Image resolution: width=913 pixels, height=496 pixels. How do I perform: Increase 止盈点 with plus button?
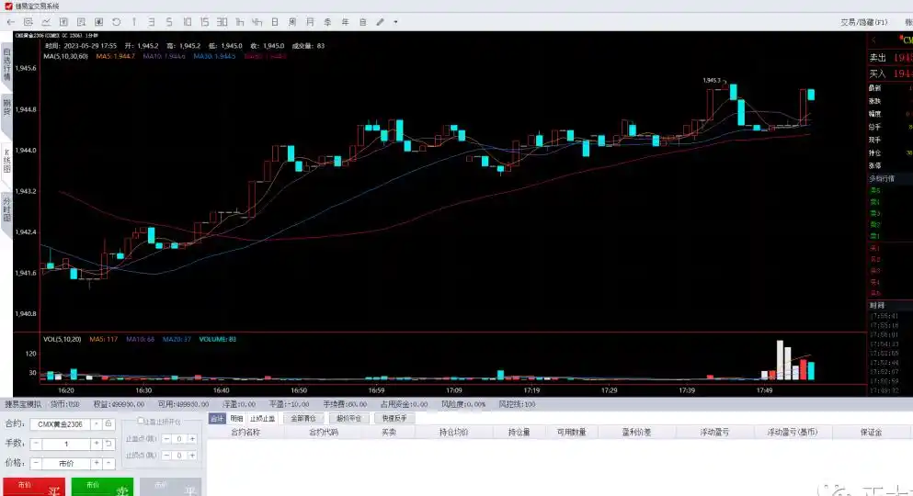pos(191,439)
